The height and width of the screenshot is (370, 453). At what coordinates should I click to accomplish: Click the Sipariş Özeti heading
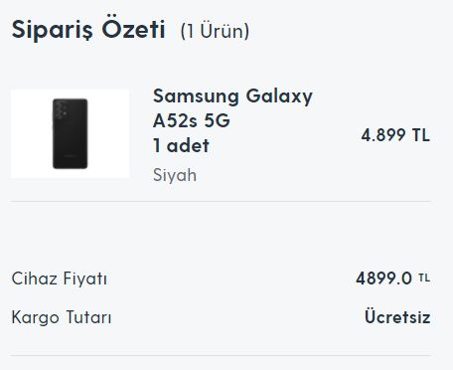[x=88, y=30]
